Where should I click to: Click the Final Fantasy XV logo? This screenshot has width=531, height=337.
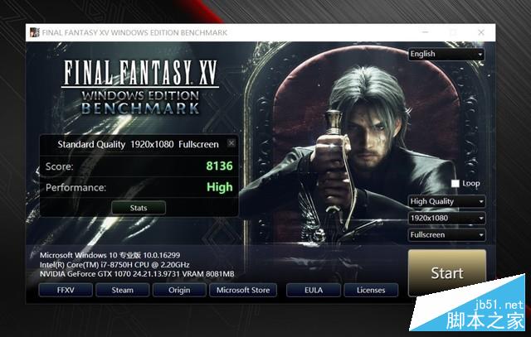tap(140, 87)
